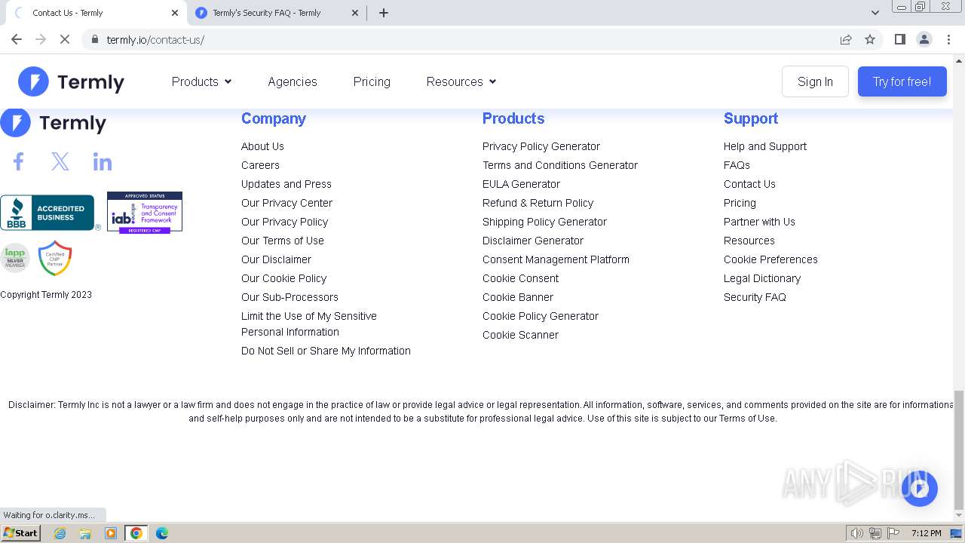Bookmark this page with the star icon
This screenshot has height=543, width=965.
click(x=870, y=39)
